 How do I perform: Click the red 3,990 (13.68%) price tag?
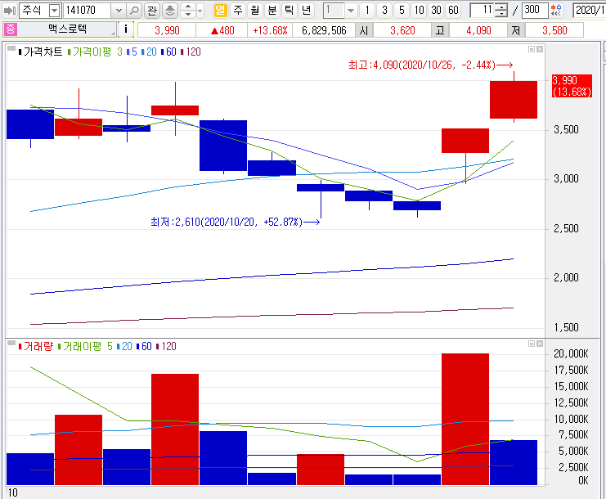(x=572, y=86)
